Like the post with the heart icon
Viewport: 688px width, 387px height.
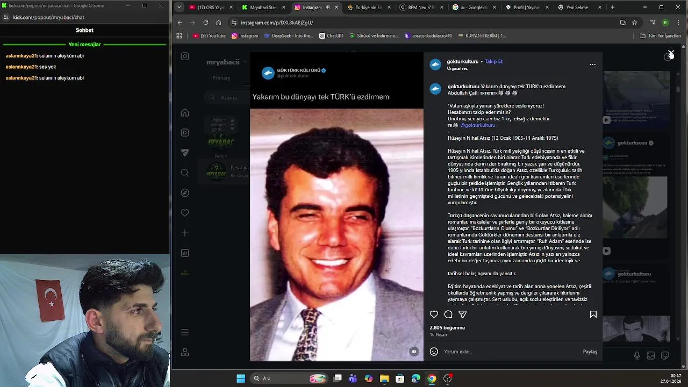434,314
